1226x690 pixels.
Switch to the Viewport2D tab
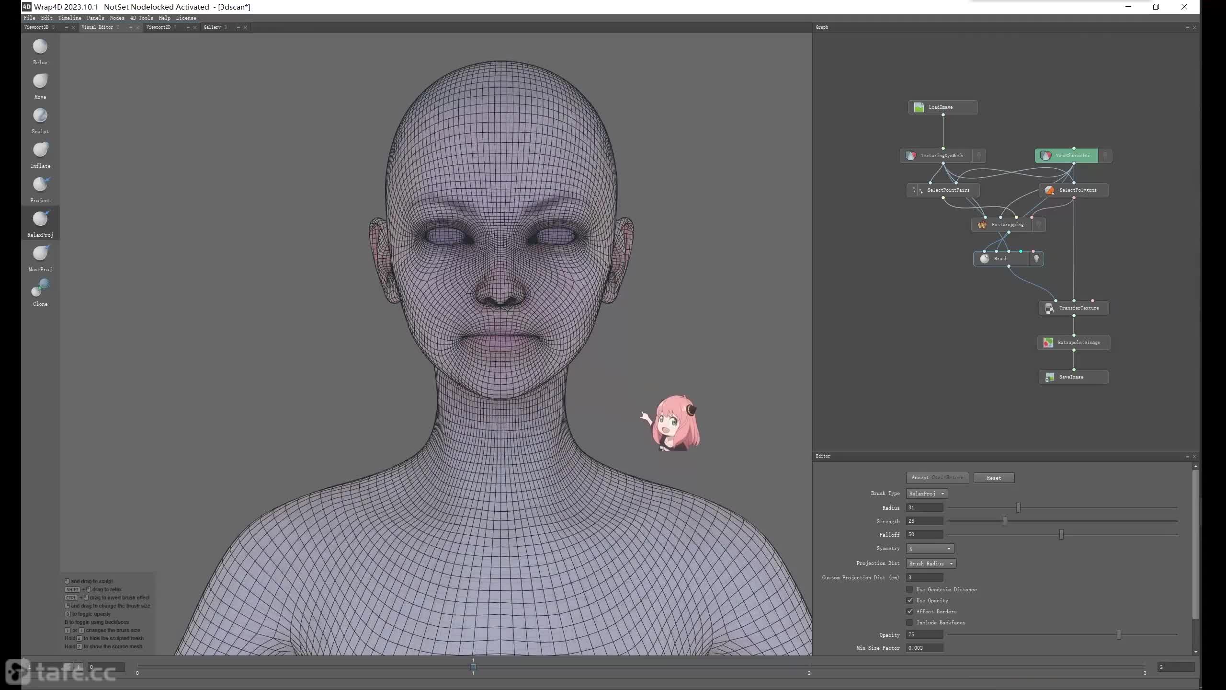tap(159, 27)
